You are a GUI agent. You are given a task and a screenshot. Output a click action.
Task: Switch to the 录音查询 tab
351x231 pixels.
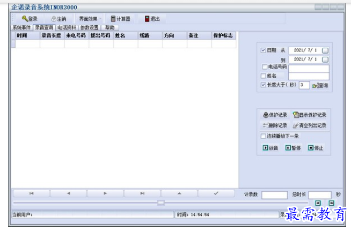point(44,27)
